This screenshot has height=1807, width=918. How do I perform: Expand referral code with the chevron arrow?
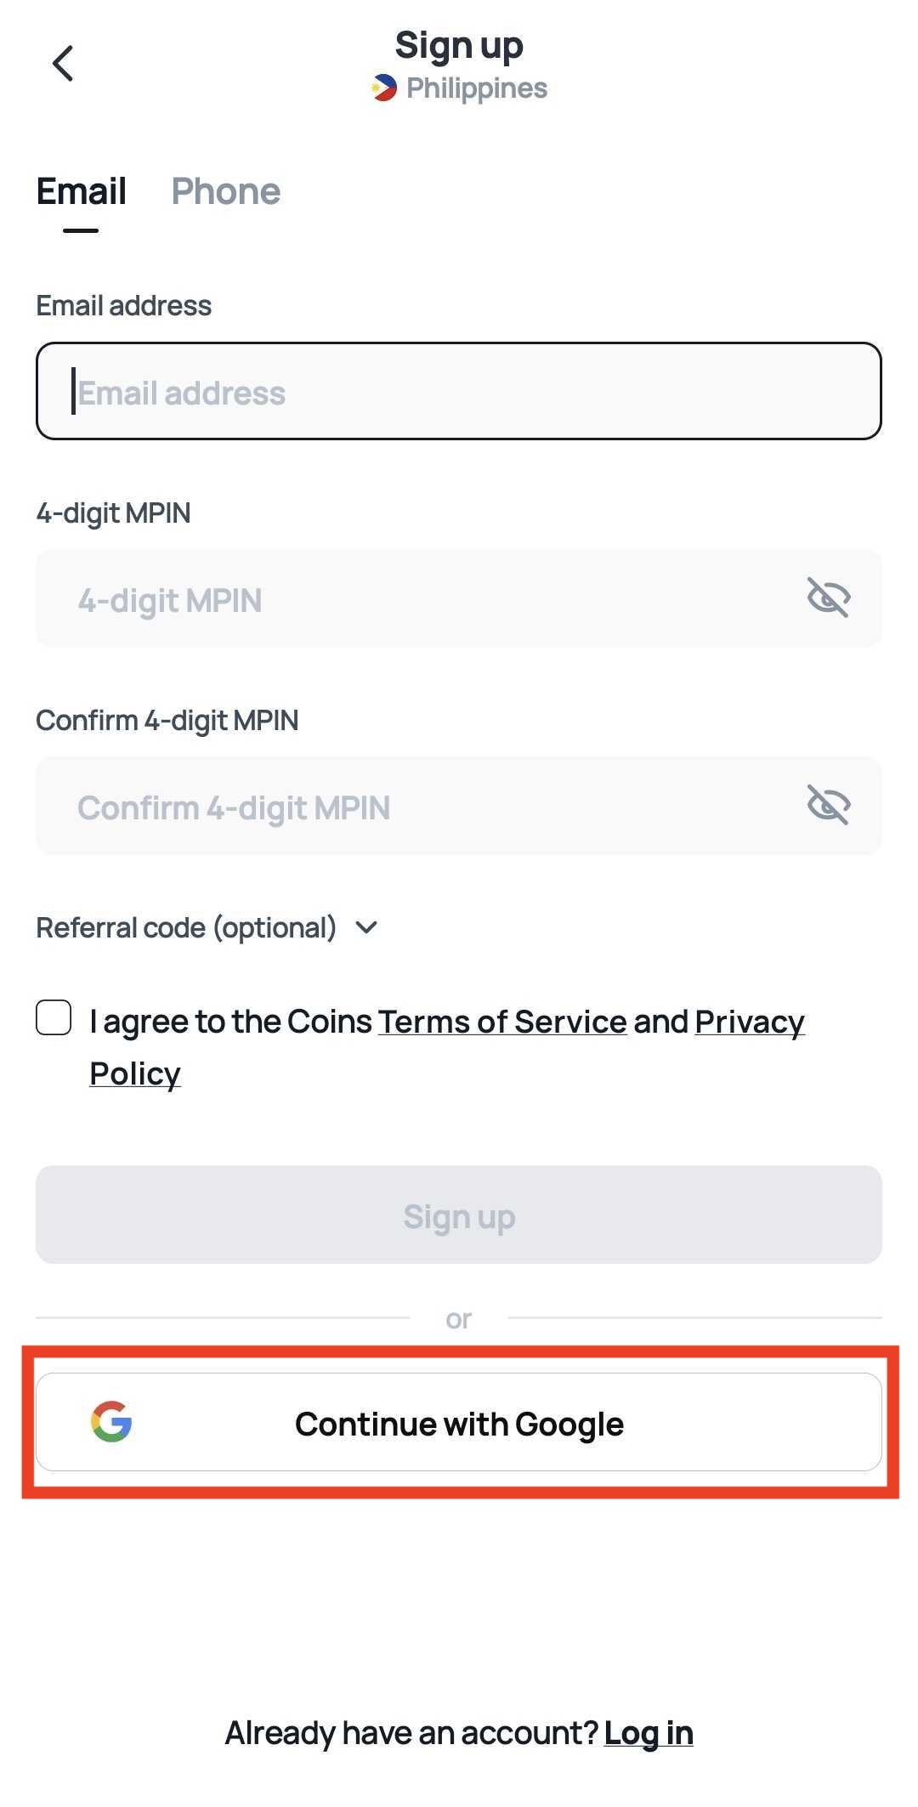(x=366, y=927)
